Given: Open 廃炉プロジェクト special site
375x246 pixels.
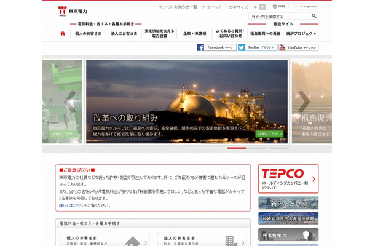Looking at the screenshot, I should pos(301,33).
